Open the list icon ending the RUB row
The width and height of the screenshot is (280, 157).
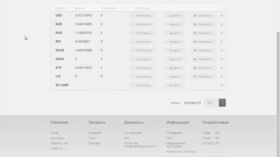coord(221,33)
